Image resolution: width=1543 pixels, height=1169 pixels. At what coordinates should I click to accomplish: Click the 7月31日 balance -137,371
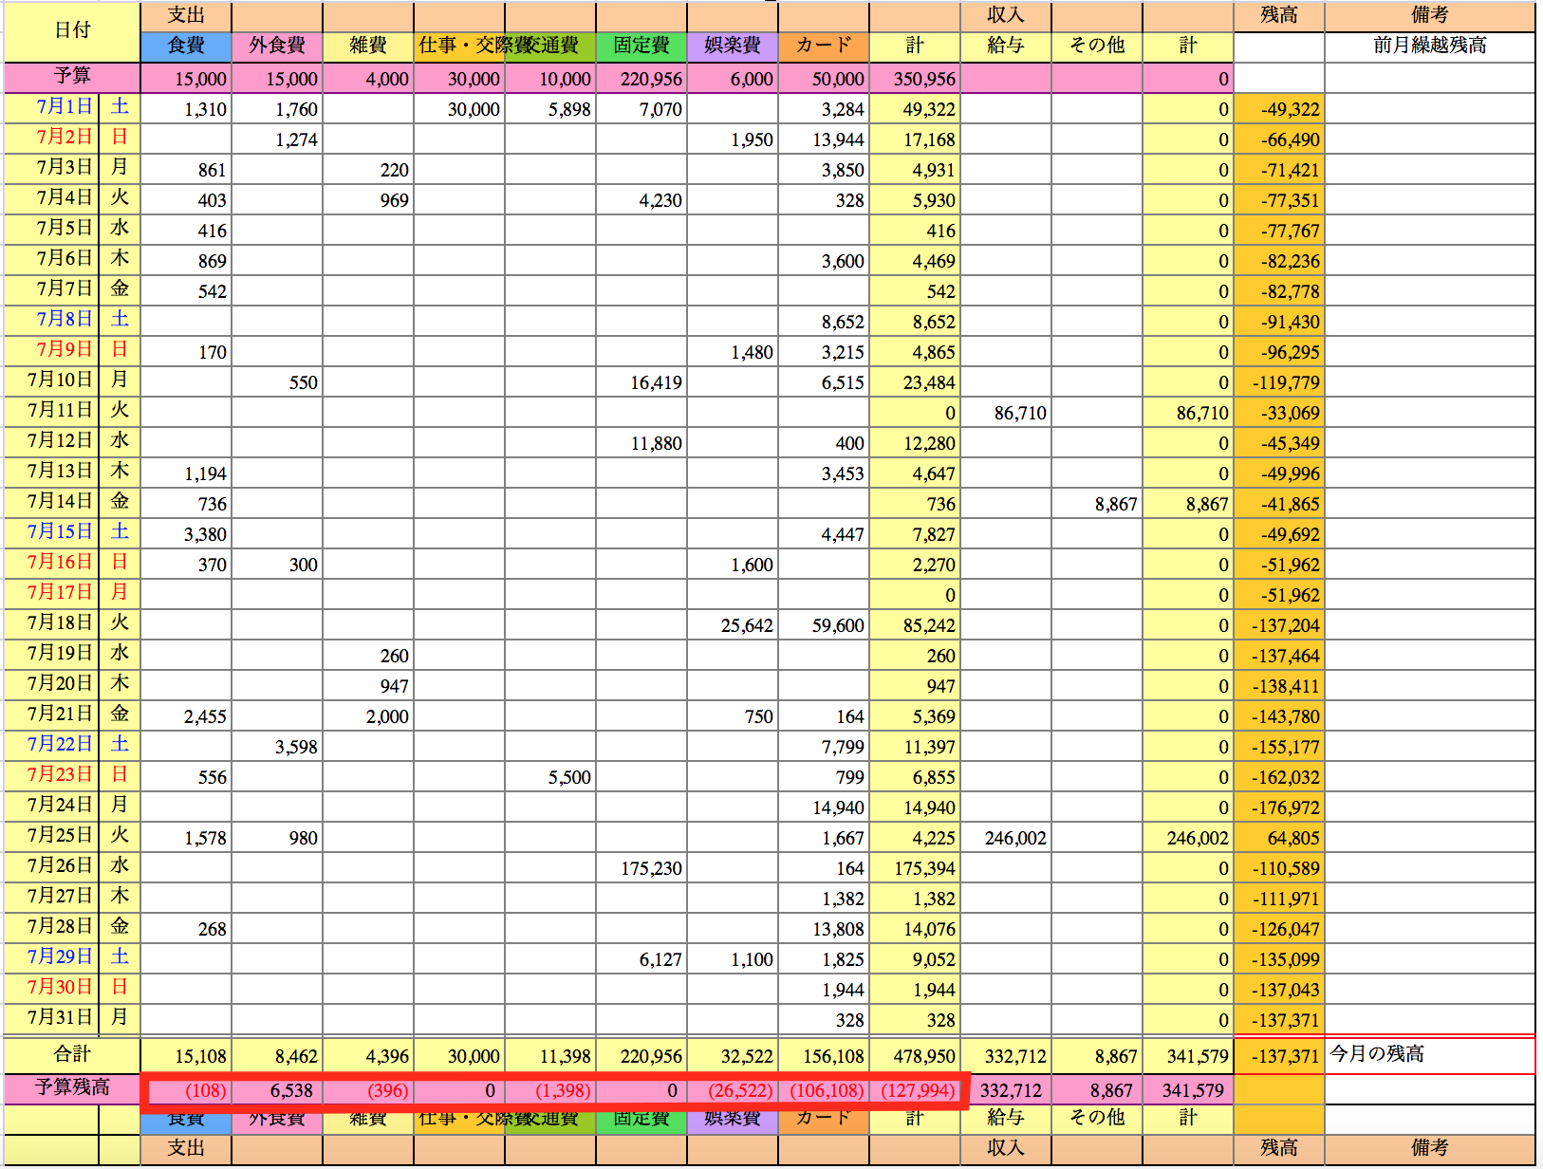(1279, 1020)
